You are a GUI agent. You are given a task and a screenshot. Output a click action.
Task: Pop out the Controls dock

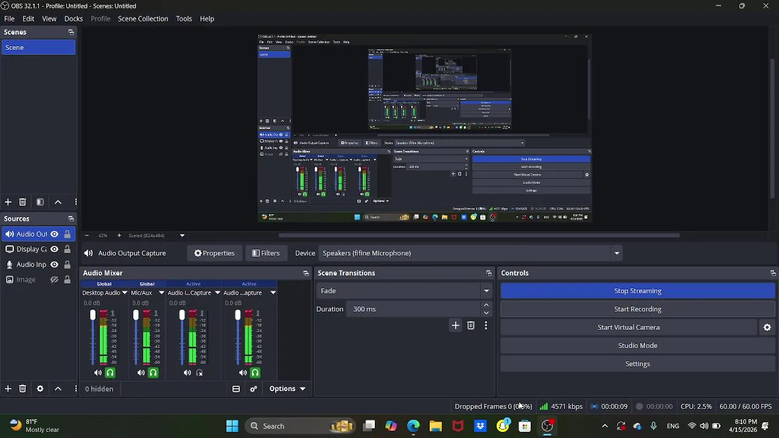pyautogui.click(x=773, y=274)
